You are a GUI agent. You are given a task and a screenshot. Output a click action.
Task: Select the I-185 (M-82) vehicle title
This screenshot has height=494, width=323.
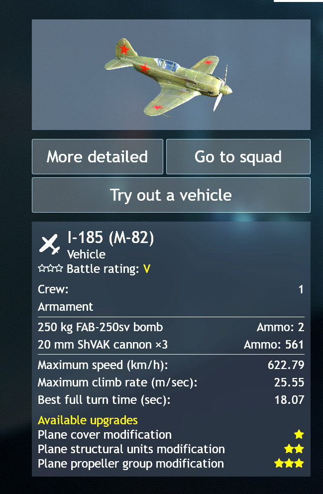point(110,239)
